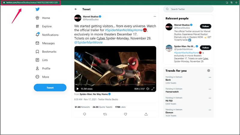Screen dimensions: 240x135
Task: Click the blue Tweet button
Action: [x=50, y=88]
